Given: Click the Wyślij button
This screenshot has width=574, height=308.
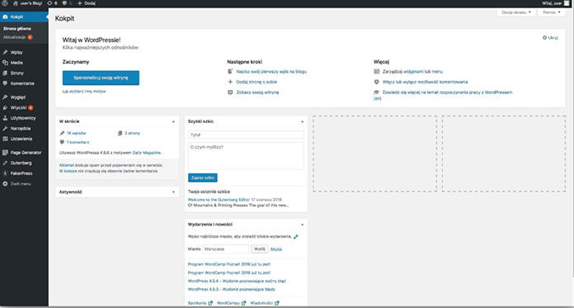Looking at the screenshot, I should [259, 249].
